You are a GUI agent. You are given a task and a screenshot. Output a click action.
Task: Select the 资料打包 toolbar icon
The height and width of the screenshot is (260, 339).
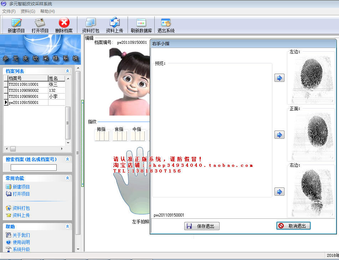click(x=91, y=26)
